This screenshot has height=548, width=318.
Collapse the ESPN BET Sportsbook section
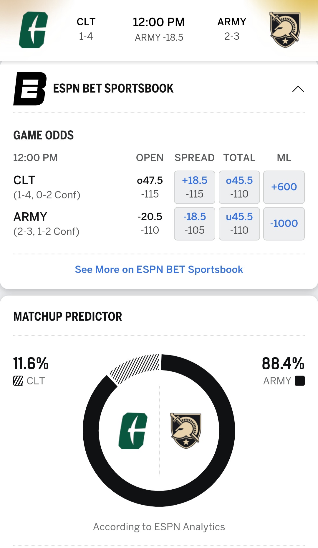click(298, 89)
